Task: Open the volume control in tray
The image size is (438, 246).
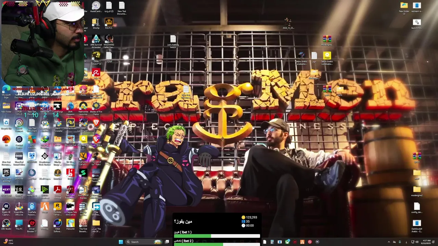Action: click(417, 242)
